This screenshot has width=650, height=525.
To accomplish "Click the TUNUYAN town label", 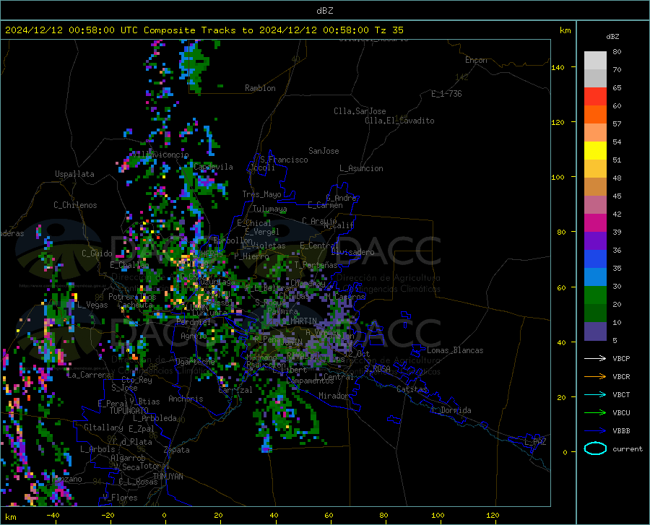I will coord(168,476).
